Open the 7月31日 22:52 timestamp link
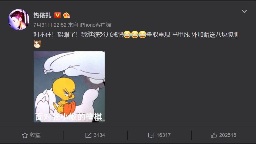Viewport: 256px width, 144px height. coord(50,25)
